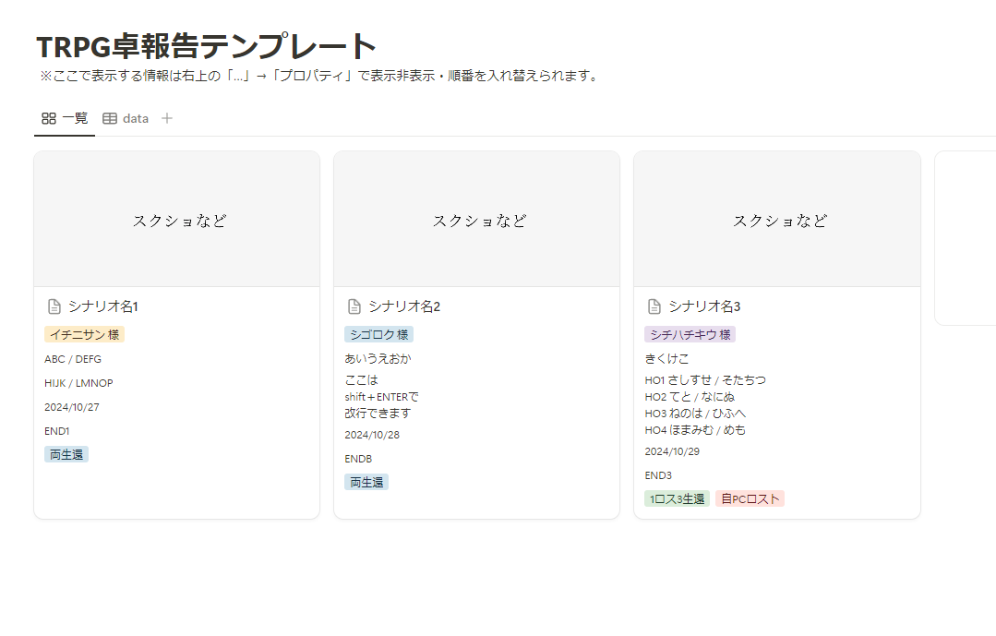Click the 改行できます text line

(x=378, y=413)
